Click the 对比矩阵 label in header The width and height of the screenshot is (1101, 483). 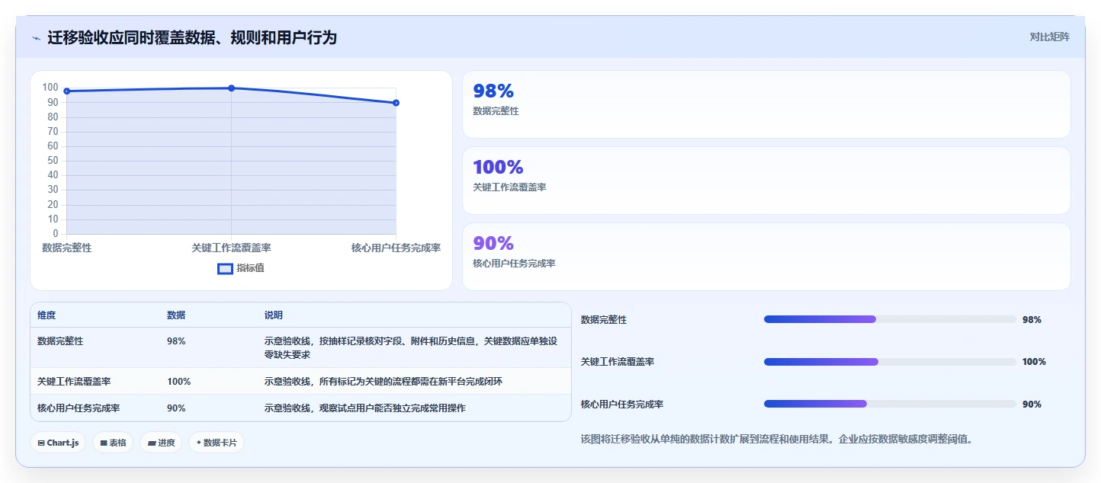tap(1049, 37)
